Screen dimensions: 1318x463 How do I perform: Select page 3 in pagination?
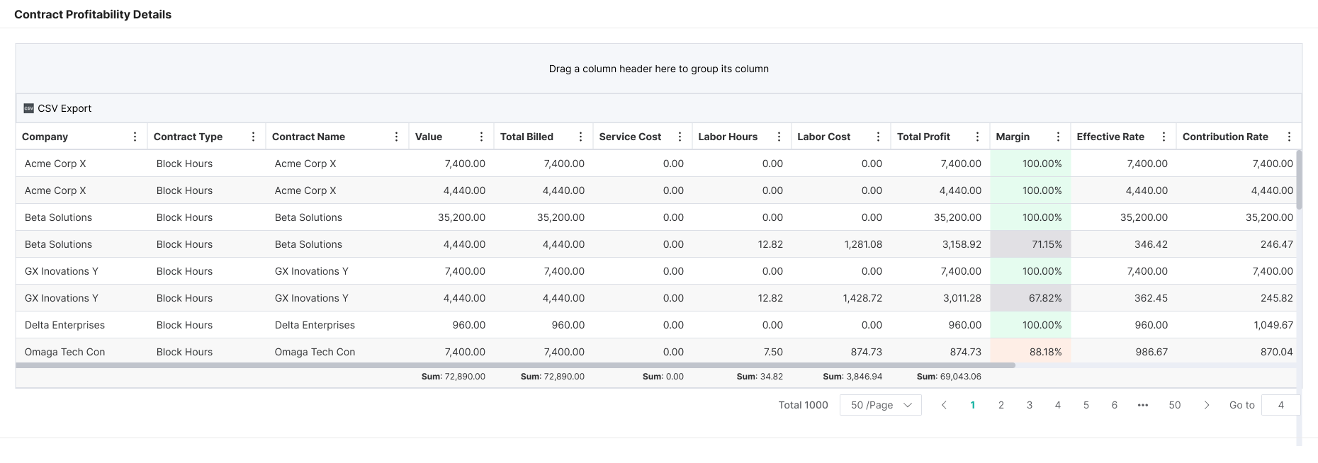pos(1030,405)
